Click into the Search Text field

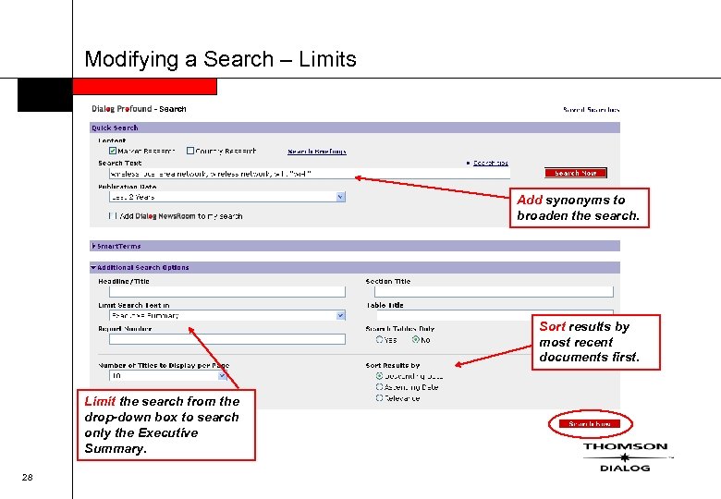coord(310,174)
